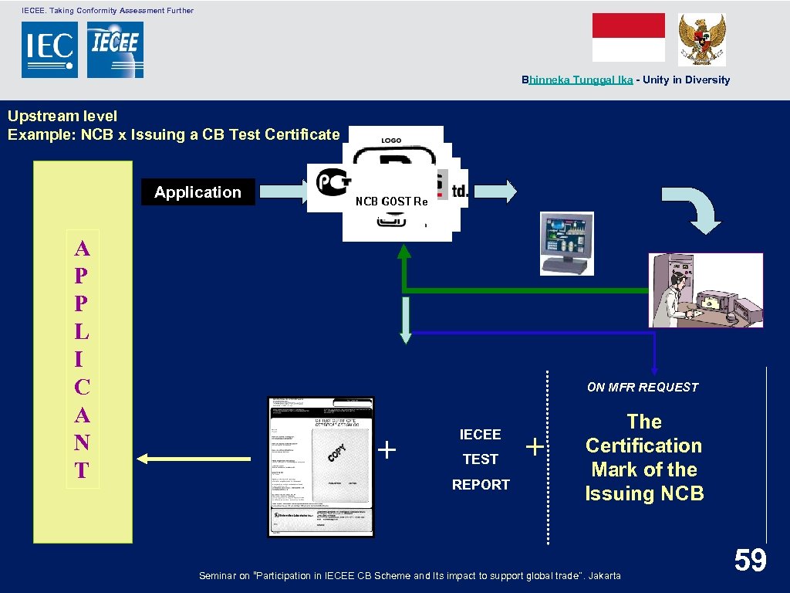This screenshot has height=593, width=790.
Task: Select the NCB GOST Re label
Action: (x=391, y=202)
